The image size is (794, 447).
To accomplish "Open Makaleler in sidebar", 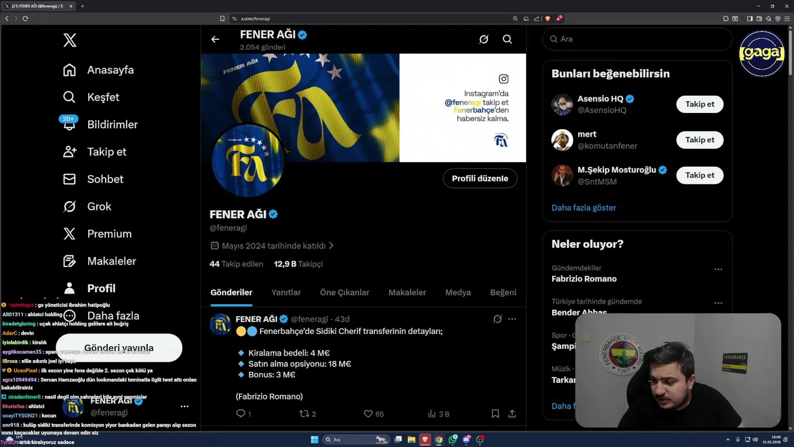I will pos(100,261).
